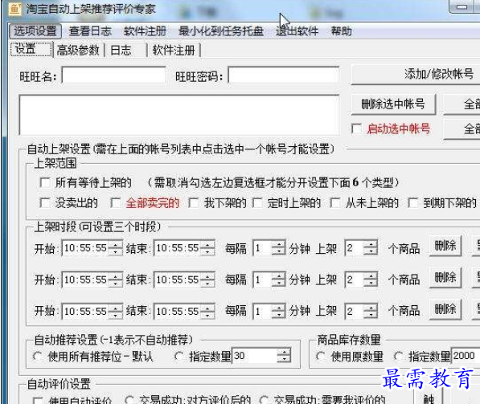Click the first row 删除 button

(445, 247)
